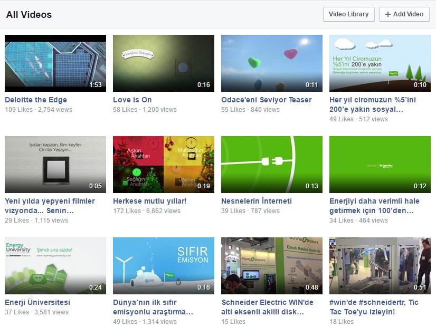The image size is (436, 336).
Task: Play the Energy University video thumbnail
Action: click(55, 266)
